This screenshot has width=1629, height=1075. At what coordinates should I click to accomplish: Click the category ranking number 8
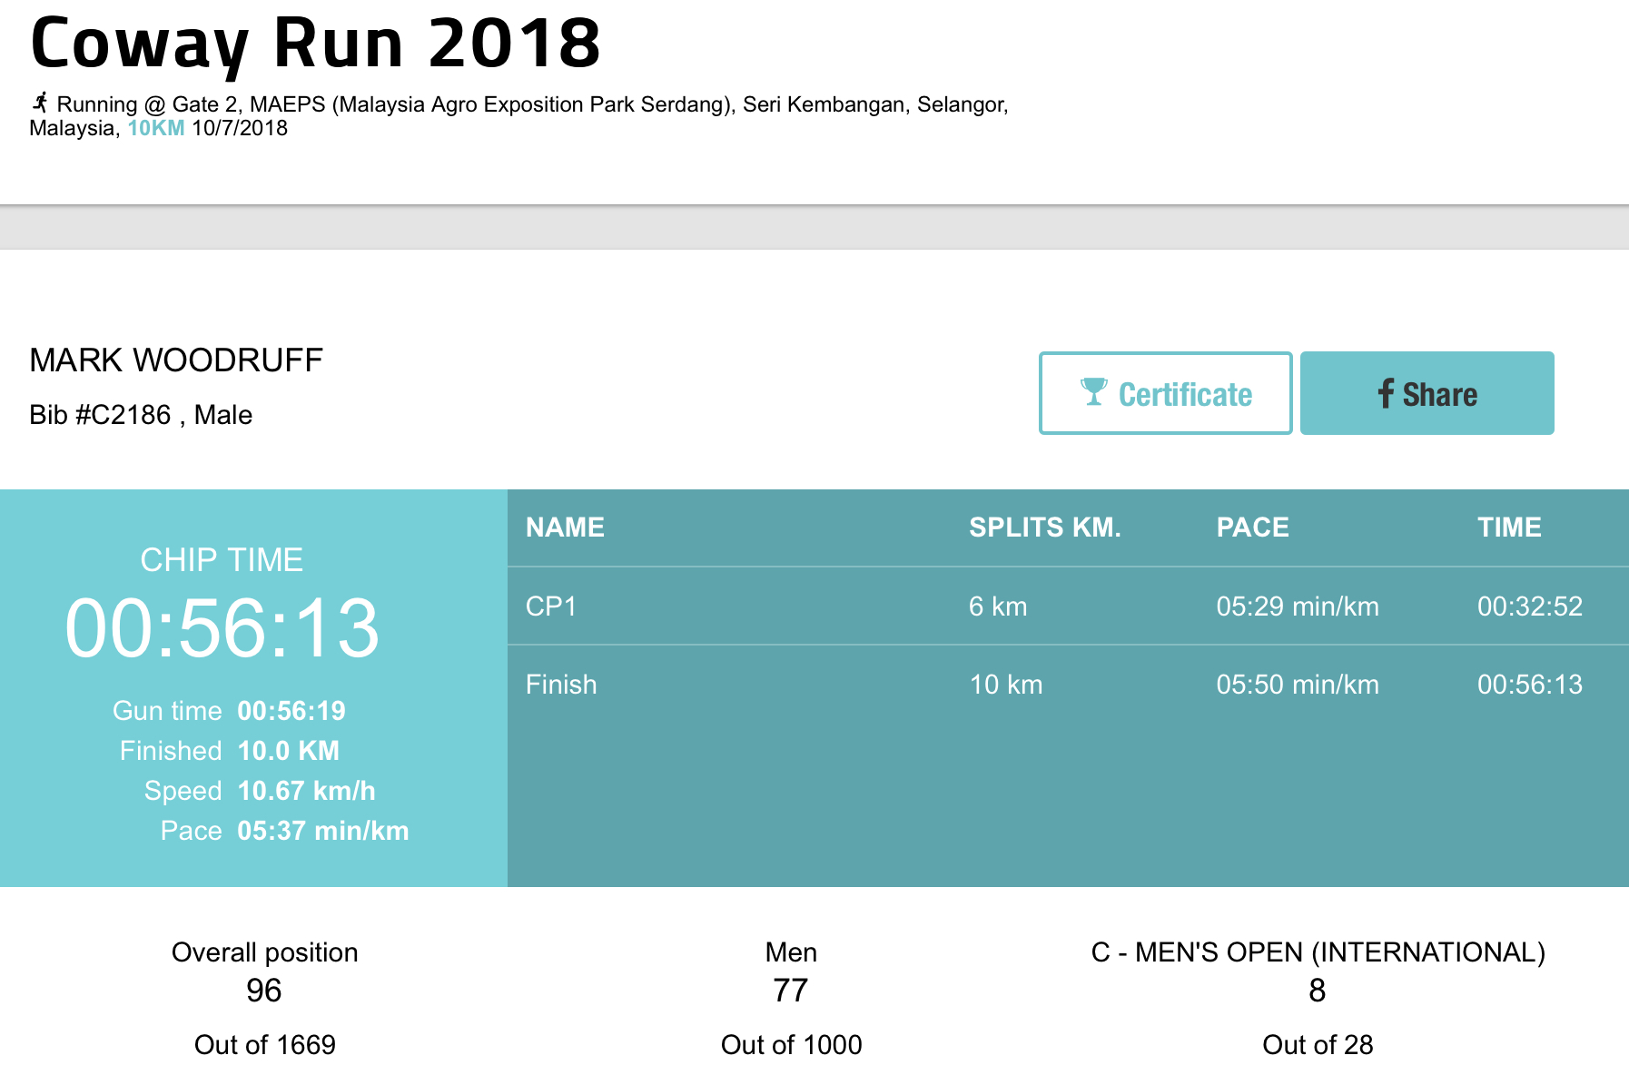click(x=1318, y=991)
